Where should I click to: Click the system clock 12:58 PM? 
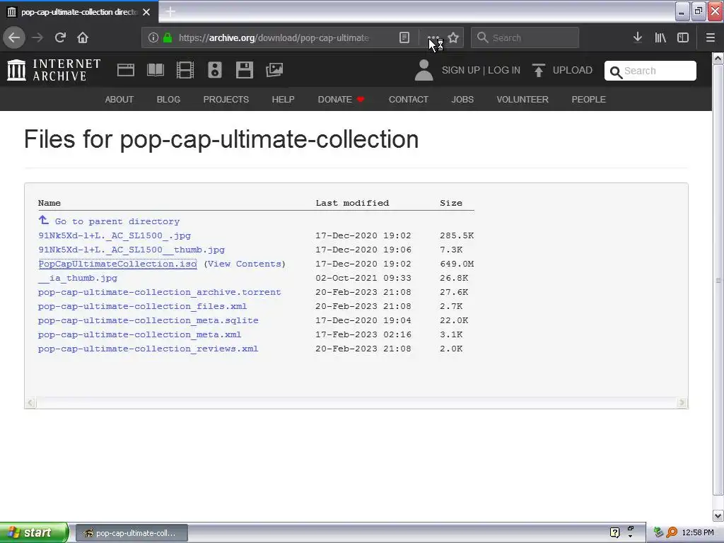(698, 532)
